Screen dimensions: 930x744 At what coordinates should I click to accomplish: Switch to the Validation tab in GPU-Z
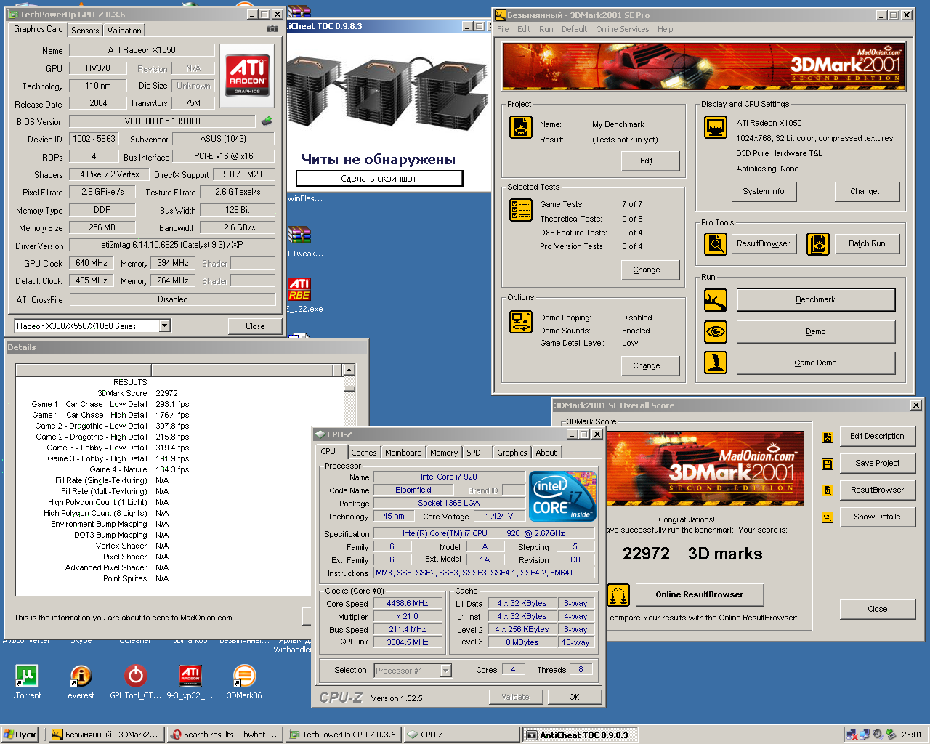tap(124, 31)
